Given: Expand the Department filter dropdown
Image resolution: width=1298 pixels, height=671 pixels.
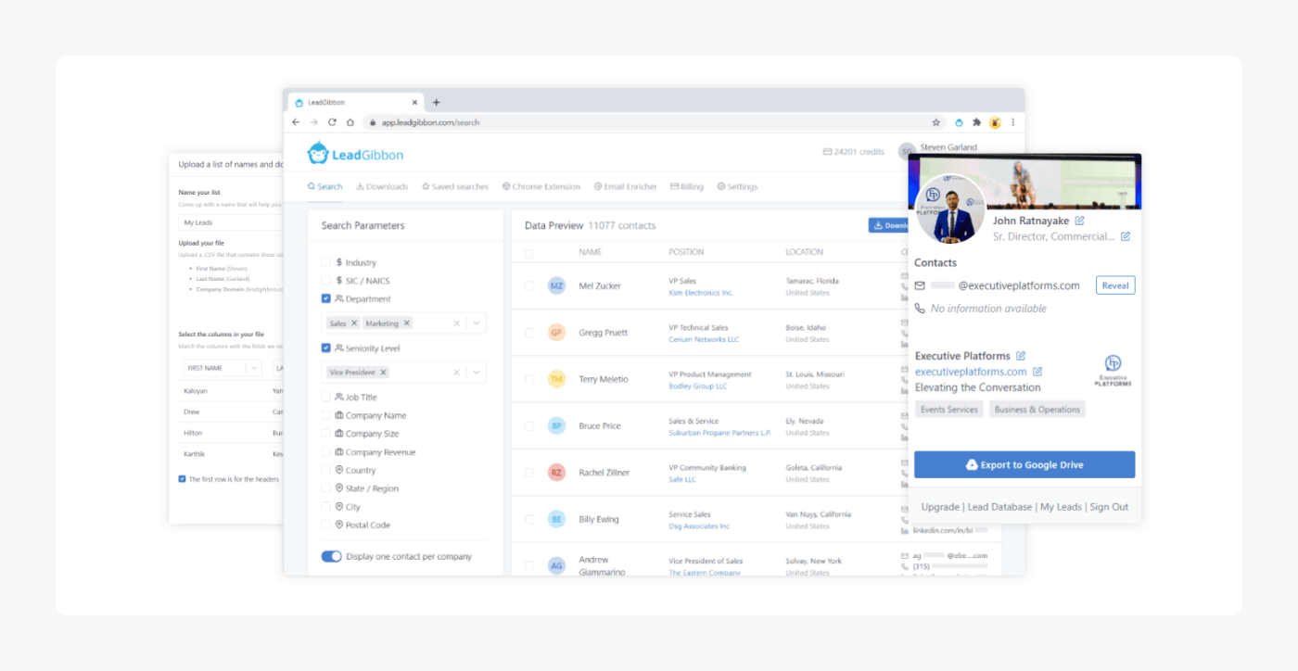Looking at the screenshot, I should (476, 323).
